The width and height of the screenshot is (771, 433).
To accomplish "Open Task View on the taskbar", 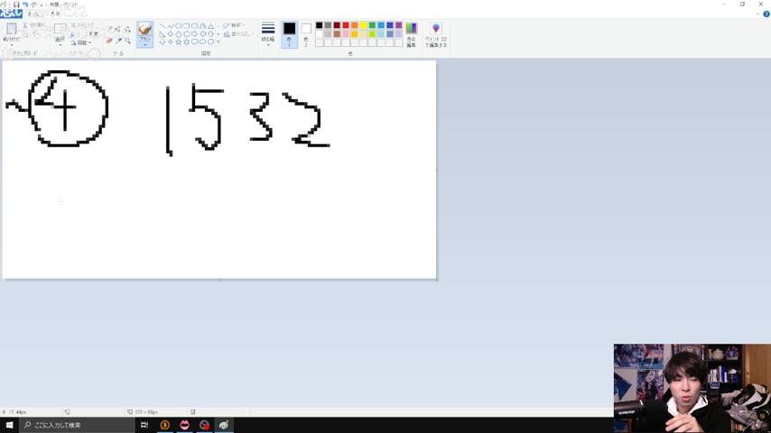I will tap(144, 425).
